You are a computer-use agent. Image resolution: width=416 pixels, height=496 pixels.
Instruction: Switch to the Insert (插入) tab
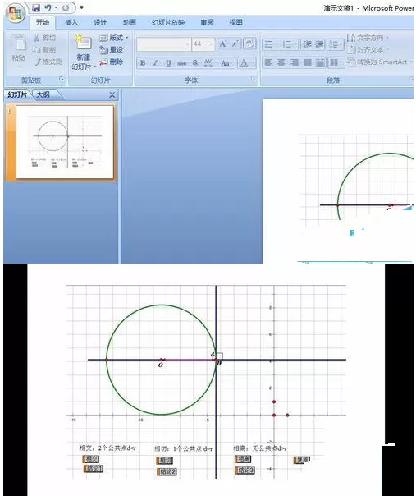pos(71,22)
